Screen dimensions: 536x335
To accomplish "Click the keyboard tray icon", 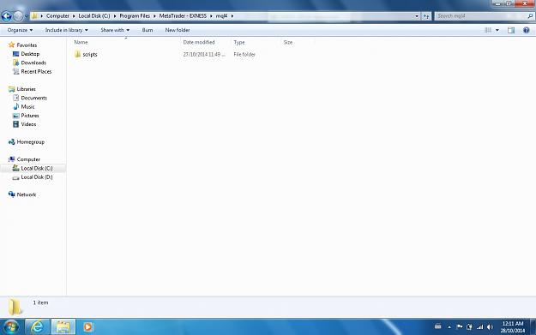I will (x=438, y=326).
